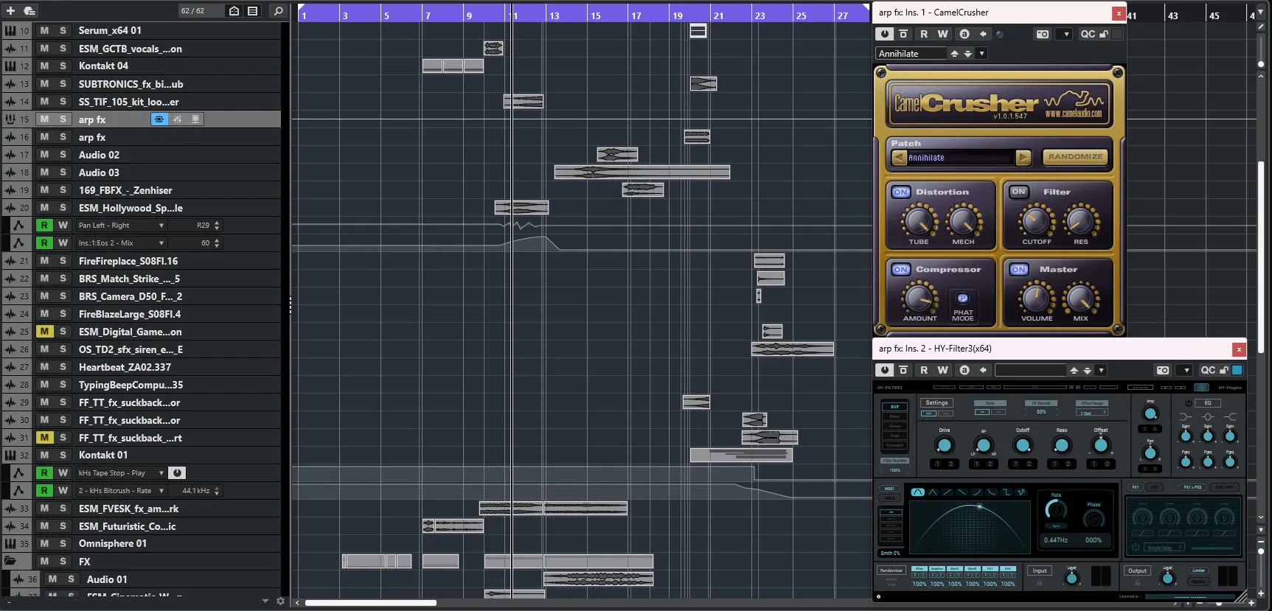Screen dimensions: 1272x611
Task: Click the freeze channel icon on arp fx track 15
Action: coord(195,119)
